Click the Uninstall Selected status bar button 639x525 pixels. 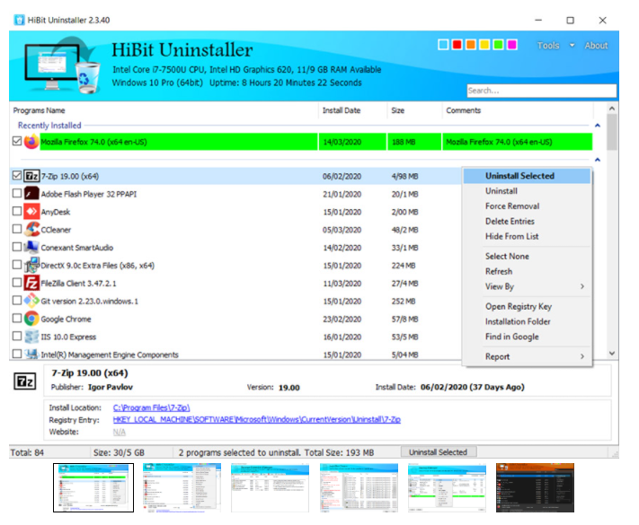(x=439, y=452)
